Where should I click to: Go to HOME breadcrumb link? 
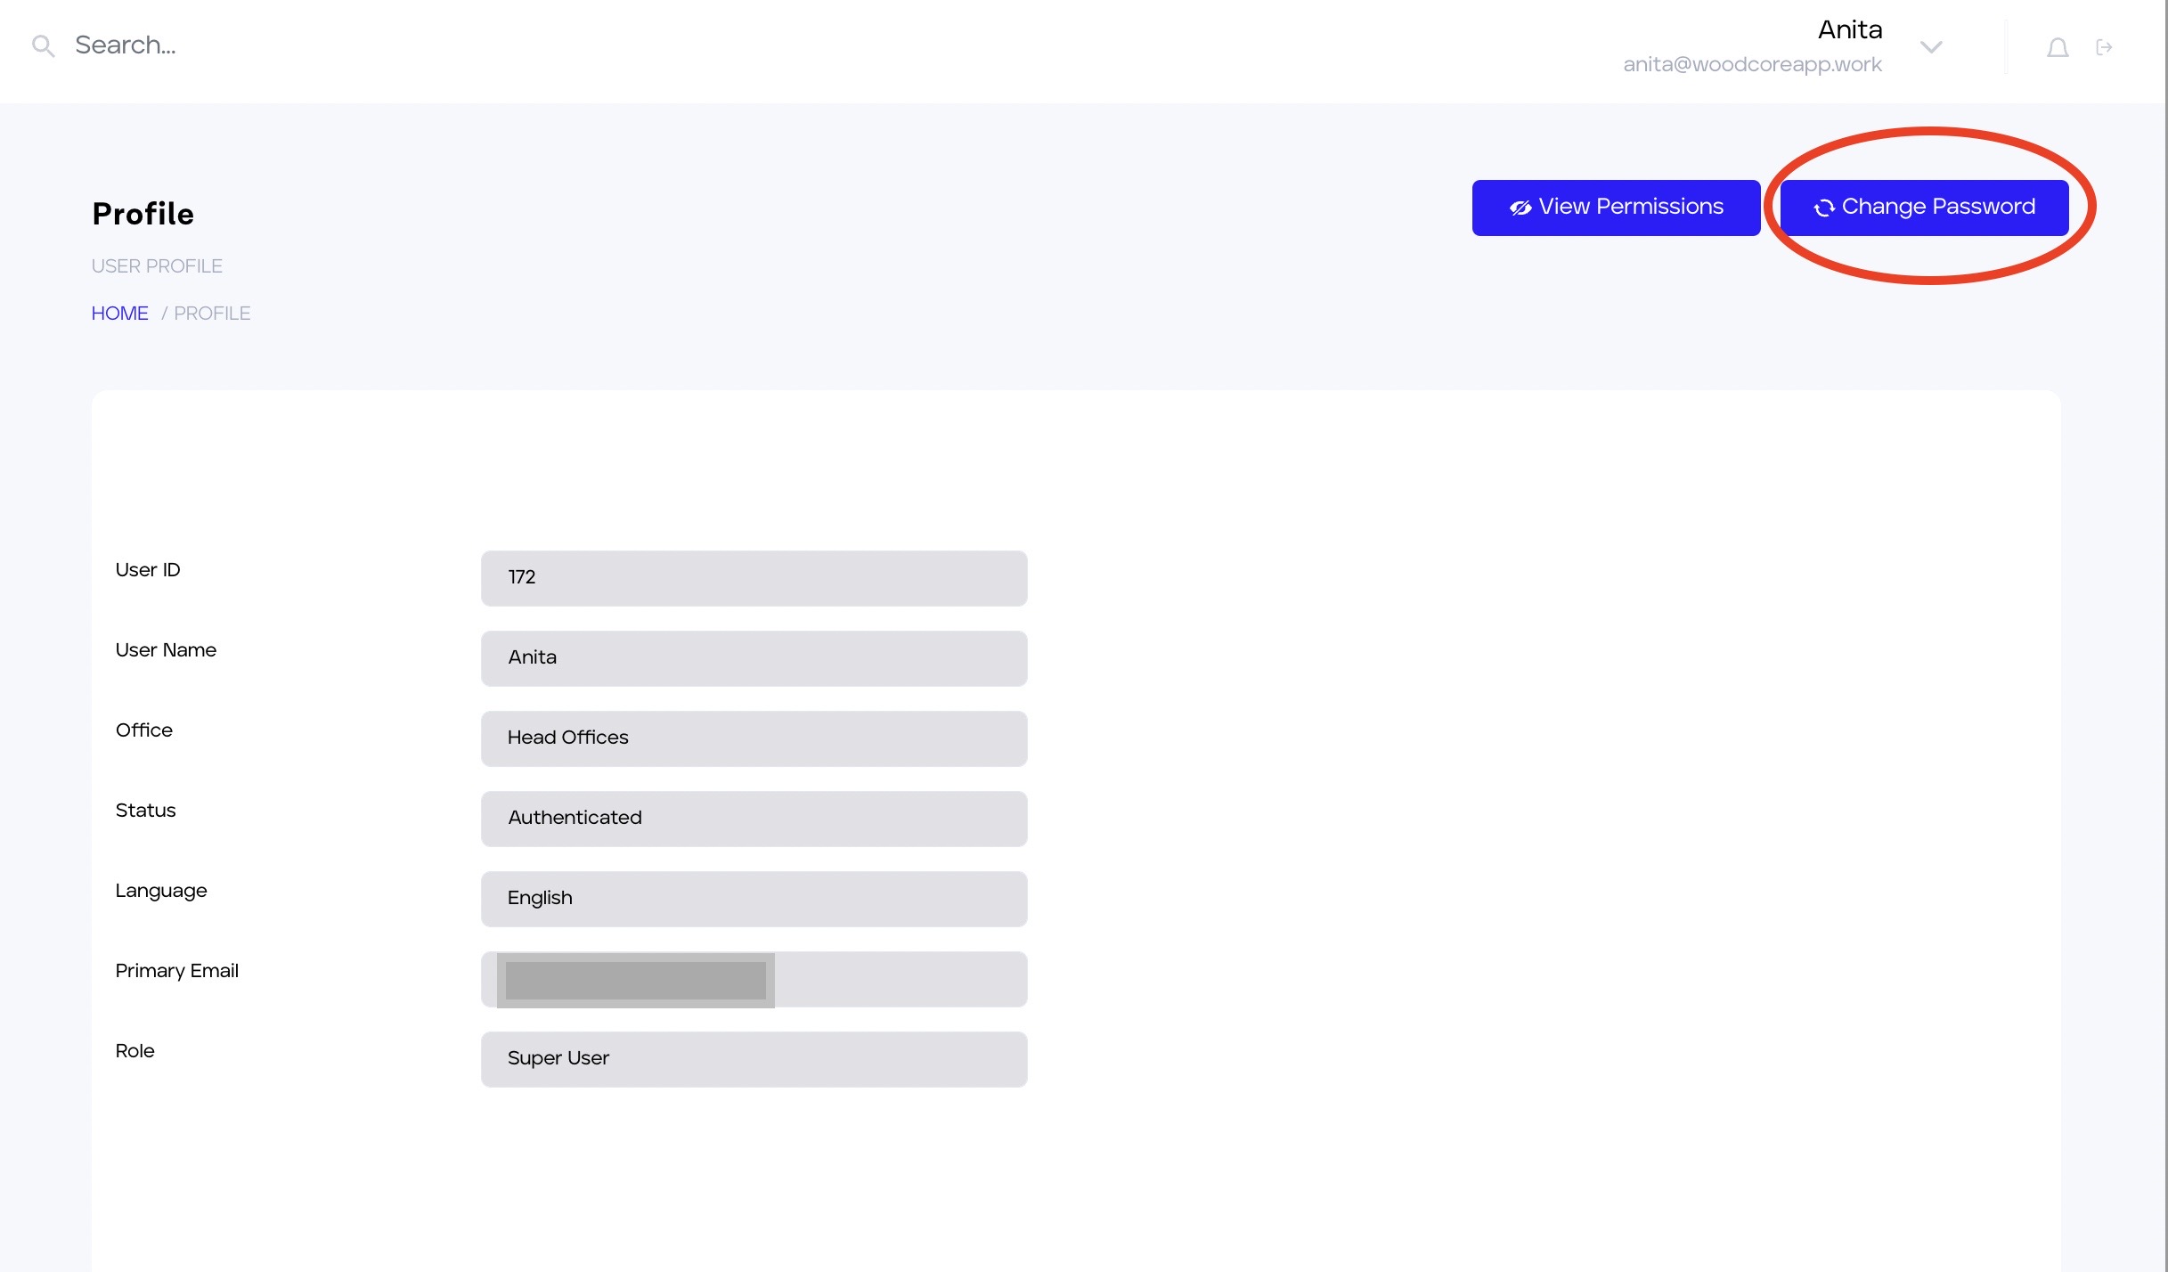[119, 314]
